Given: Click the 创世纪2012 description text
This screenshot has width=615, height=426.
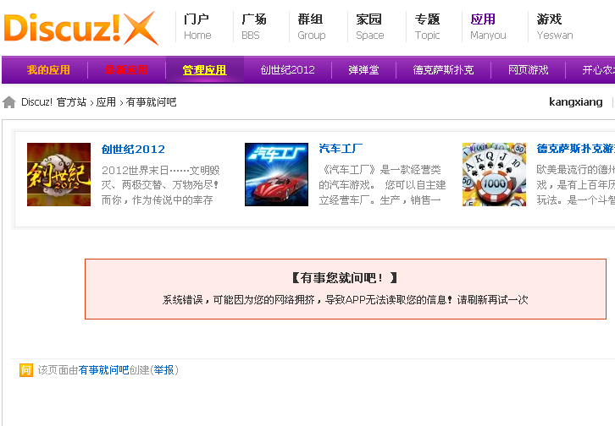Looking at the screenshot, I should (160, 185).
